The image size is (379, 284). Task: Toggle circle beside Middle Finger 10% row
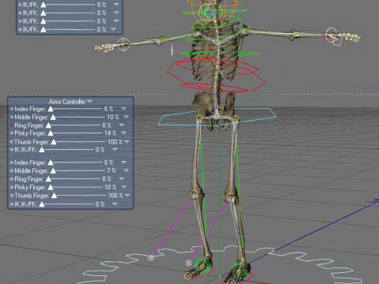pos(12,117)
